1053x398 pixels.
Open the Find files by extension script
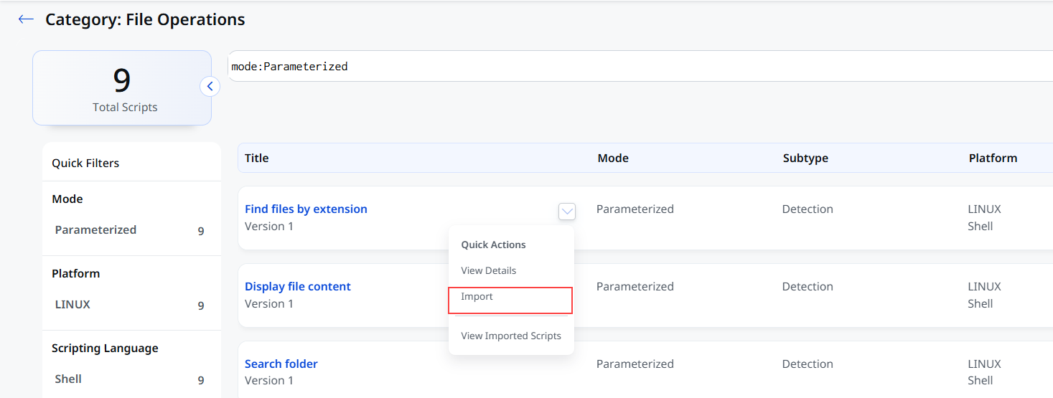[x=306, y=209]
